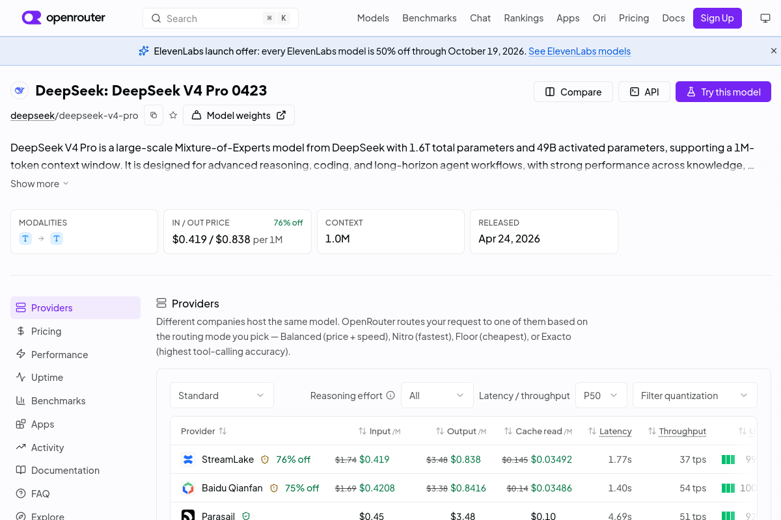
Task: Select Pricing in the sidebar
Action: click(x=75, y=331)
